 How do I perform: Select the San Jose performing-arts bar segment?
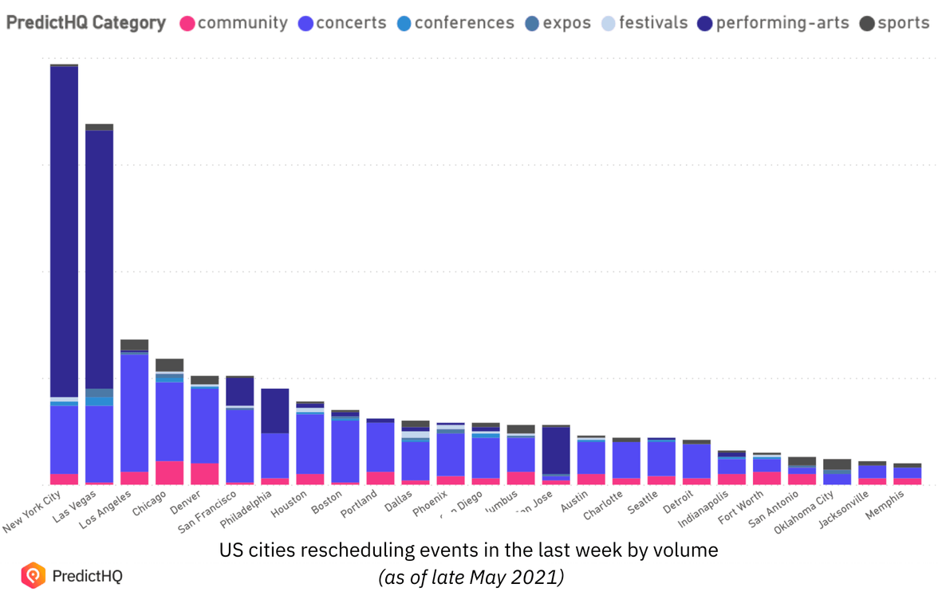click(x=557, y=450)
